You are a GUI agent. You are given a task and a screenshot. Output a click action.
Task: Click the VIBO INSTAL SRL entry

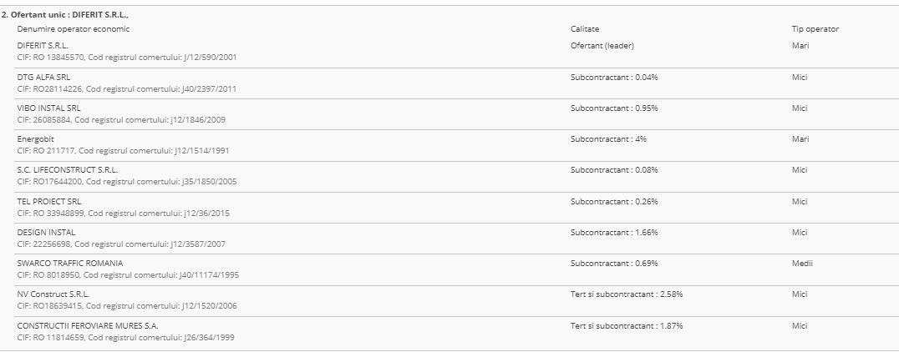coord(48,108)
